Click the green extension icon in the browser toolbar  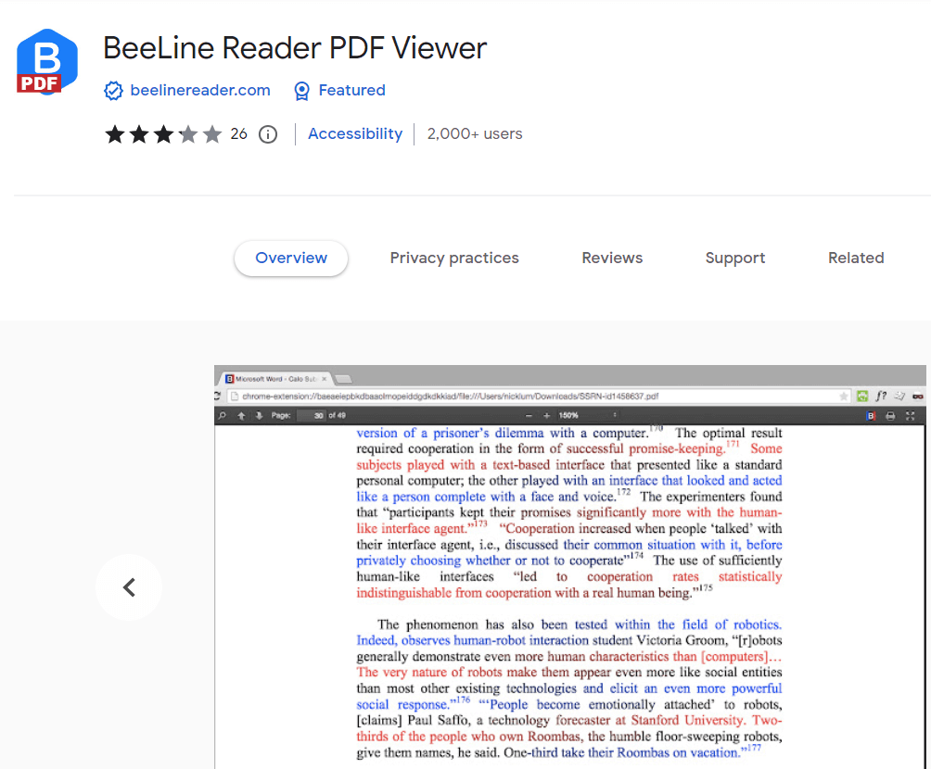862,397
